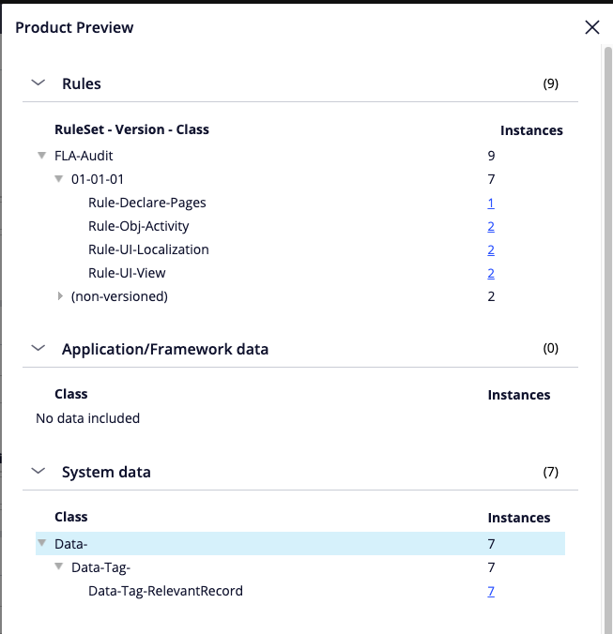The image size is (613, 634).
Task: Open Rule-UI-View instance count link
Action: 491,273
